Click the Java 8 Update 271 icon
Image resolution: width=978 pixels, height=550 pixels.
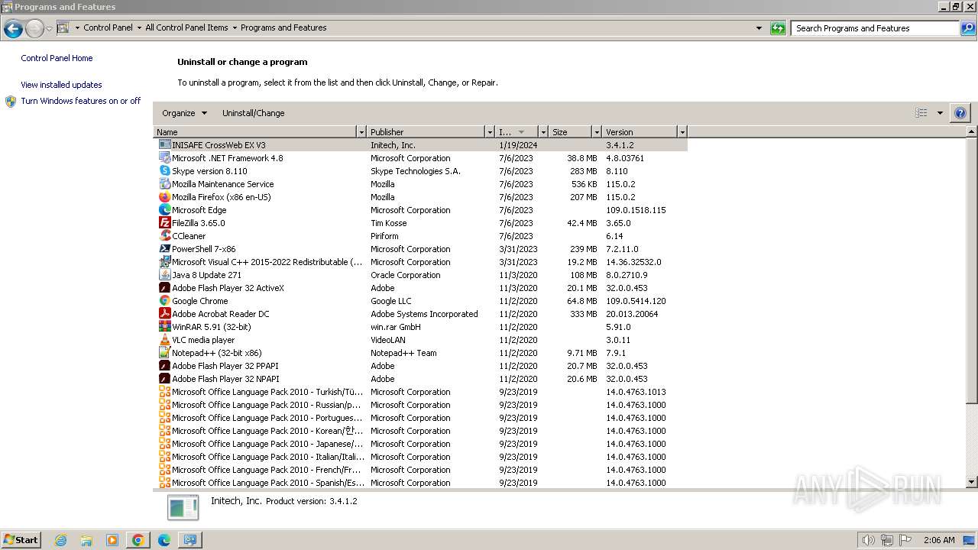click(164, 274)
